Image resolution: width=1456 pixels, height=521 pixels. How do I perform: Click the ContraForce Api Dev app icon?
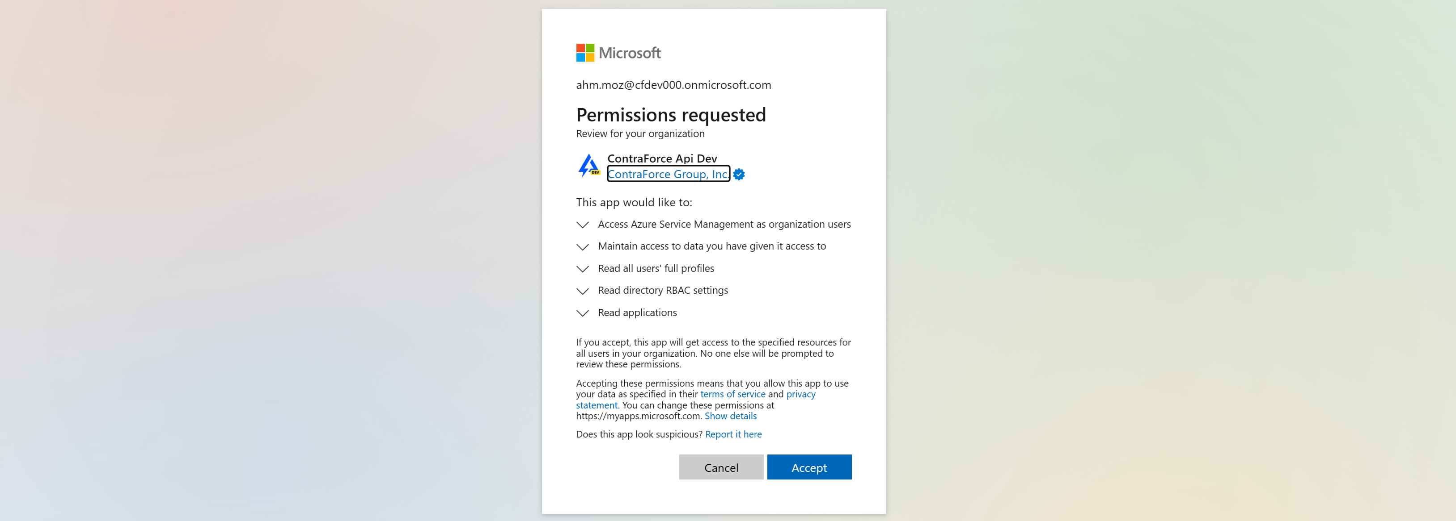tap(589, 166)
